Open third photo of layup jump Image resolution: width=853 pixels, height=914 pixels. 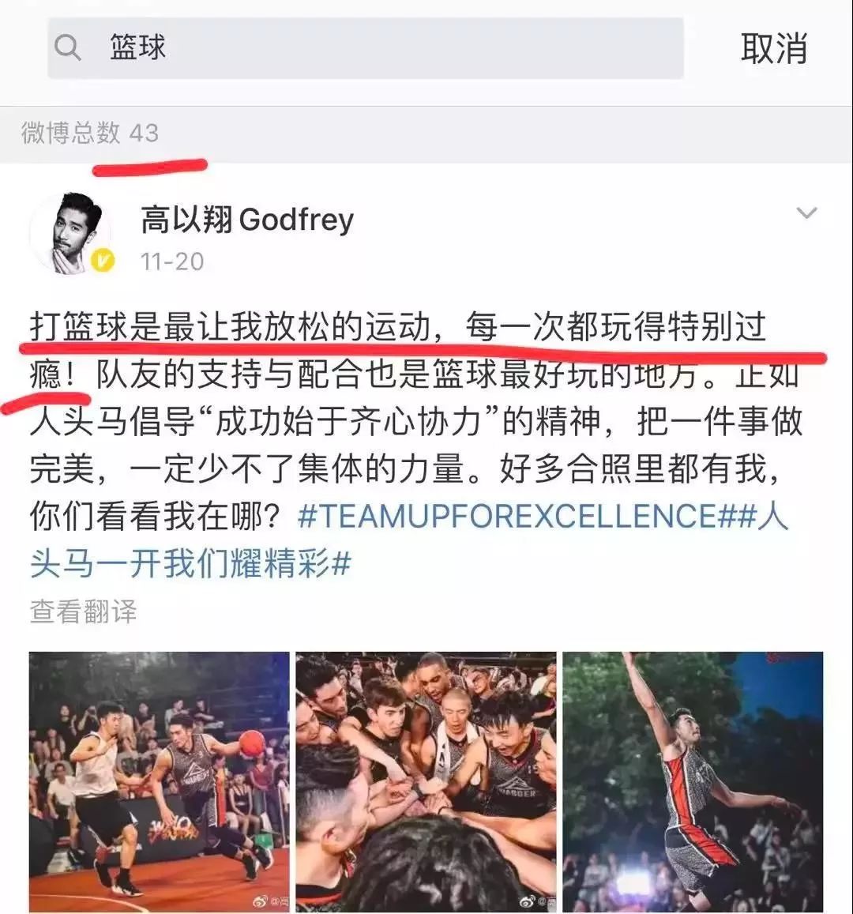[693, 782]
